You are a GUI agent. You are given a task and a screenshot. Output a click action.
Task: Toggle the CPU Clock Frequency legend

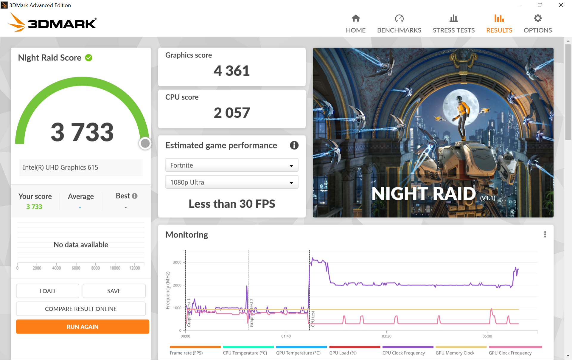pos(404,353)
